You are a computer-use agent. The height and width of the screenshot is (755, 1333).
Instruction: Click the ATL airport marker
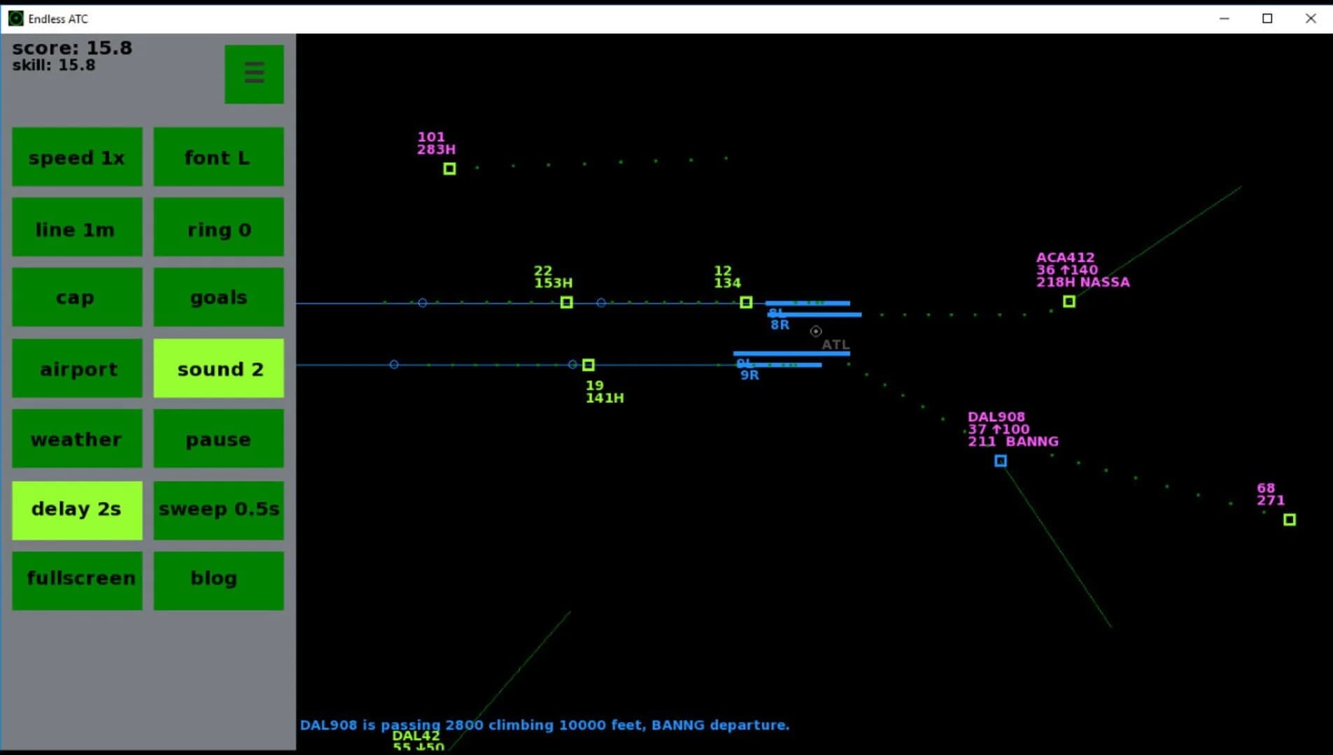click(x=815, y=331)
